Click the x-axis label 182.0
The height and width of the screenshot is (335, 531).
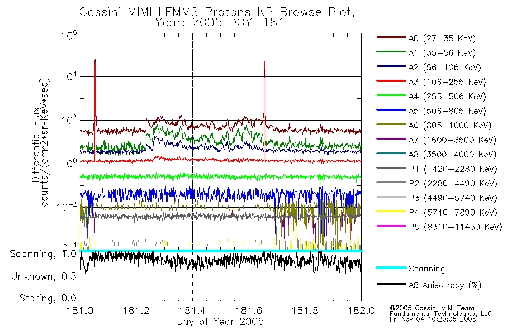pyautogui.click(x=361, y=310)
